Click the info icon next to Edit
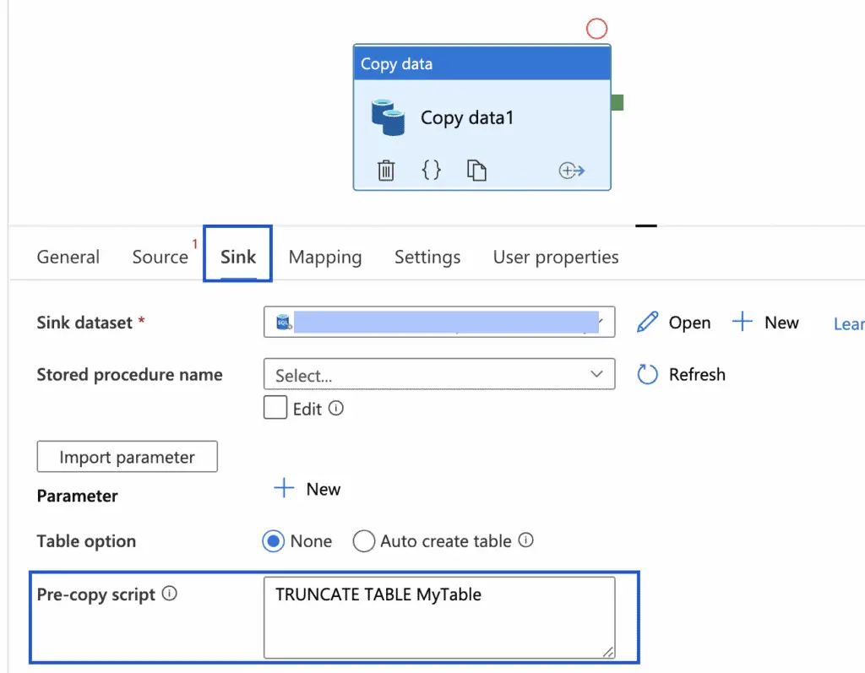Viewport: 865px width, 673px height. pos(336,408)
